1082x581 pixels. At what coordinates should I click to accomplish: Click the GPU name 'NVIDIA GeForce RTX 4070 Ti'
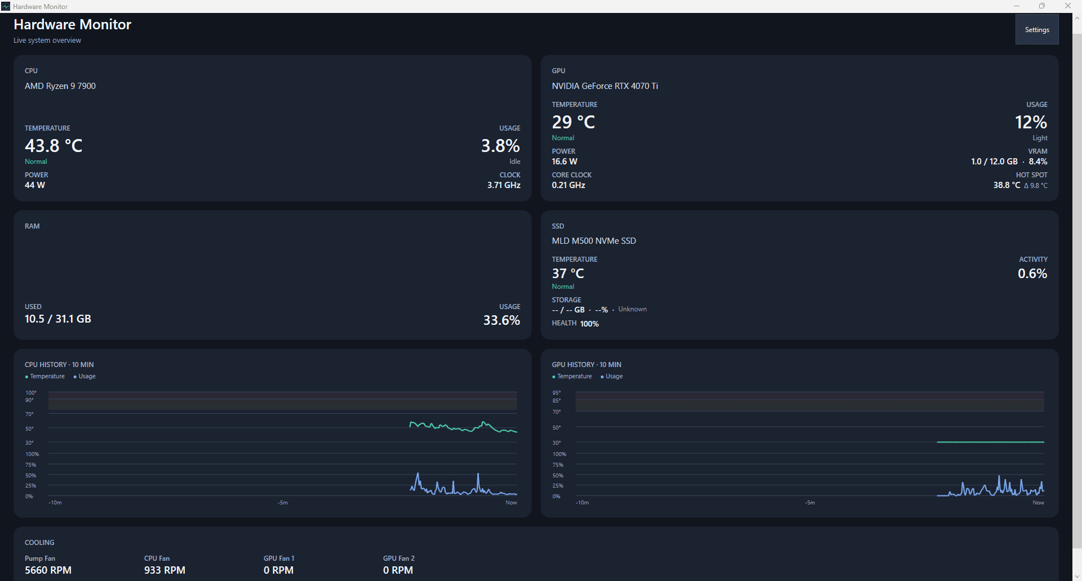click(605, 86)
